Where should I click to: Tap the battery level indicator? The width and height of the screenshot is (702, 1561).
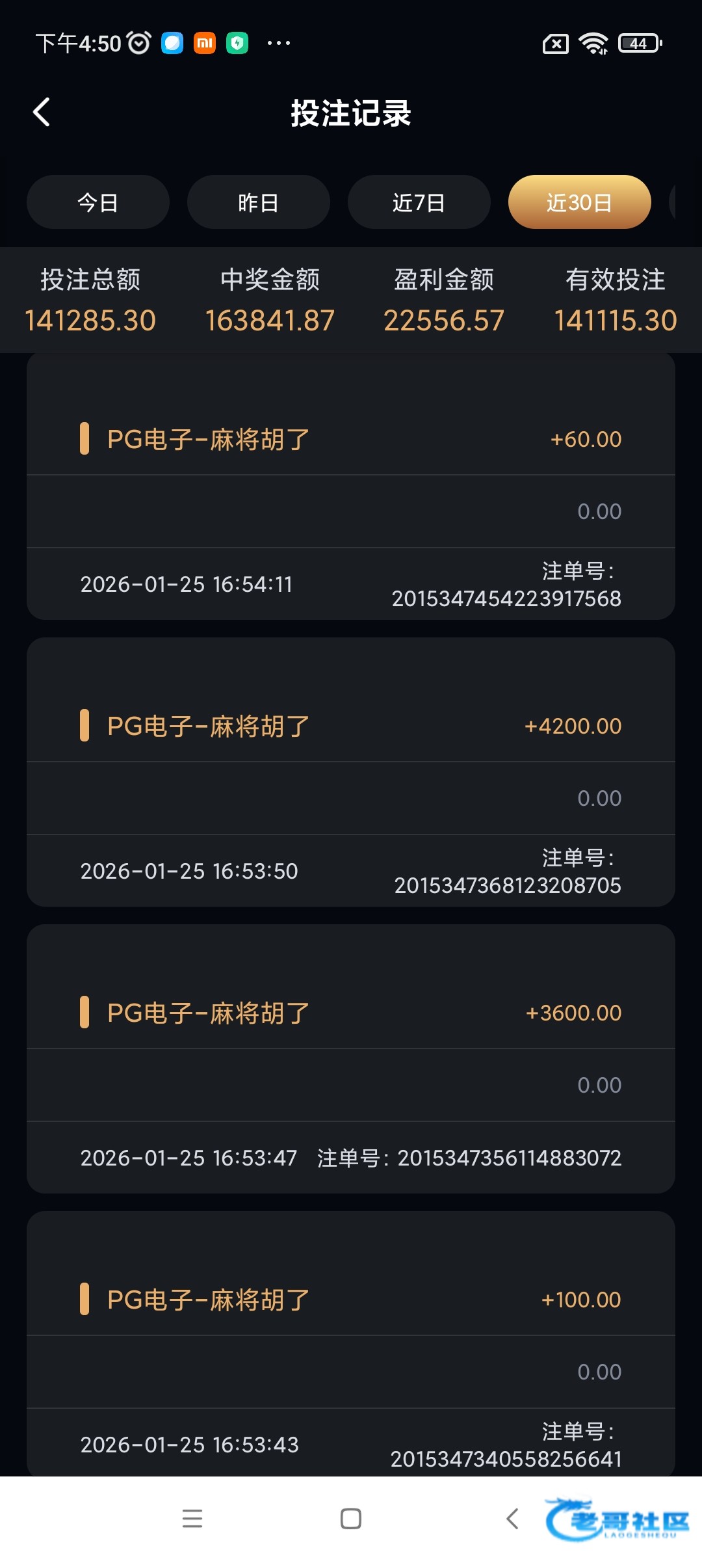point(640,43)
